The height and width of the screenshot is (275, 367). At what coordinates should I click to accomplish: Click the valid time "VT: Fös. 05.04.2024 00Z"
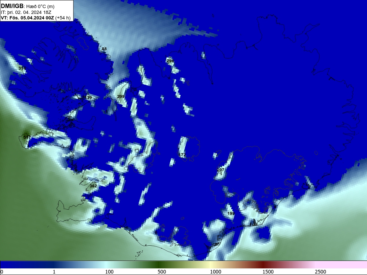pyautogui.click(x=28, y=18)
